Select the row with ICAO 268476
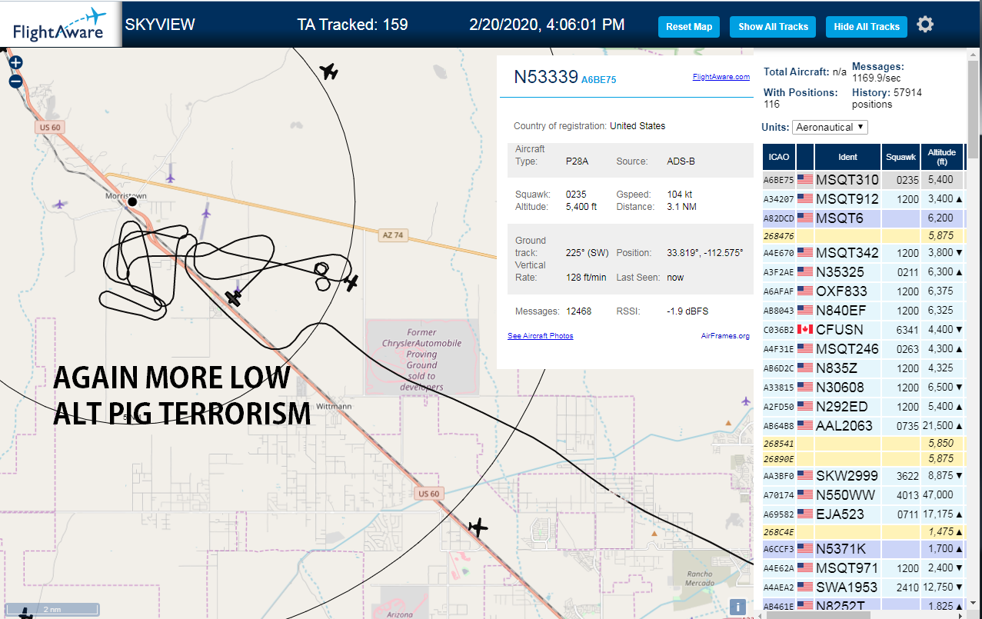 863,235
